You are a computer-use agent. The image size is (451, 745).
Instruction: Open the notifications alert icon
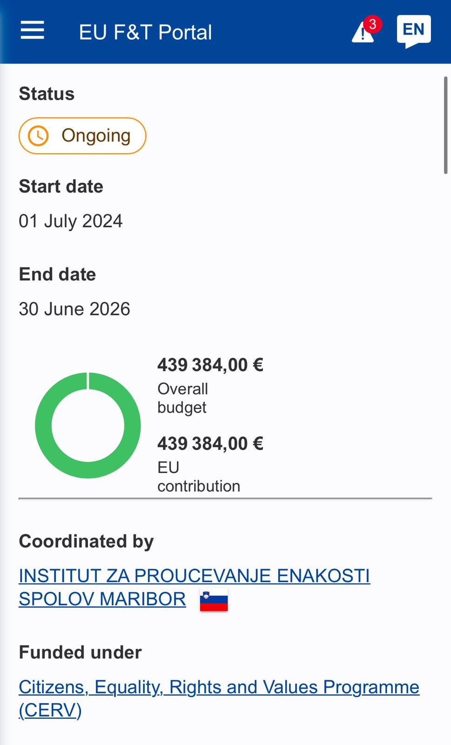(362, 34)
